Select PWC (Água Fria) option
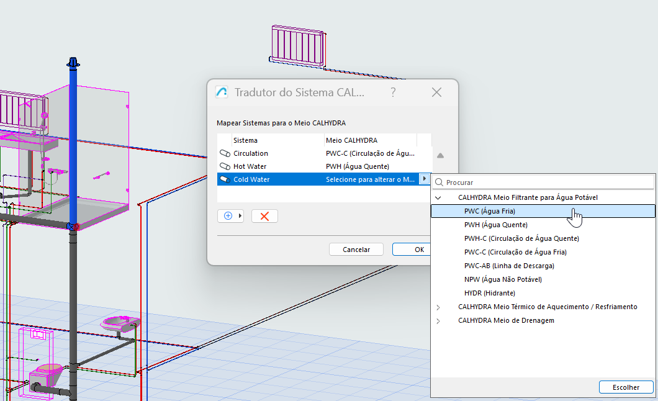658x401 pixels. 543,211
